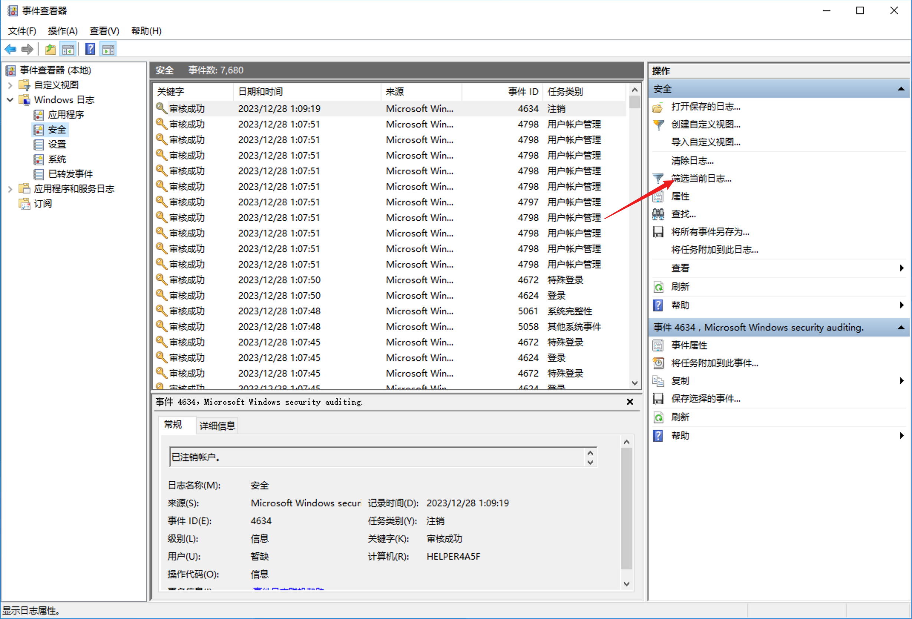Open the 操作(A) menu

[62, 31]
